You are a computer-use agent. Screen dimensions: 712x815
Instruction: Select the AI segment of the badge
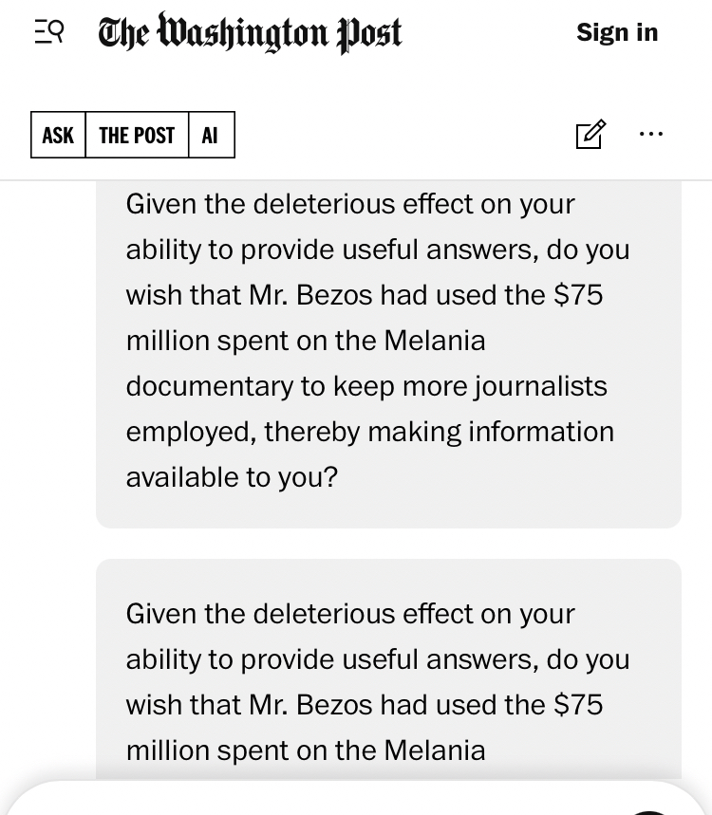210,135
